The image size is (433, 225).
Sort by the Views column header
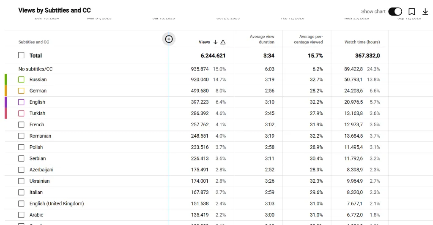pyautogui.click(x=204, y=42)
